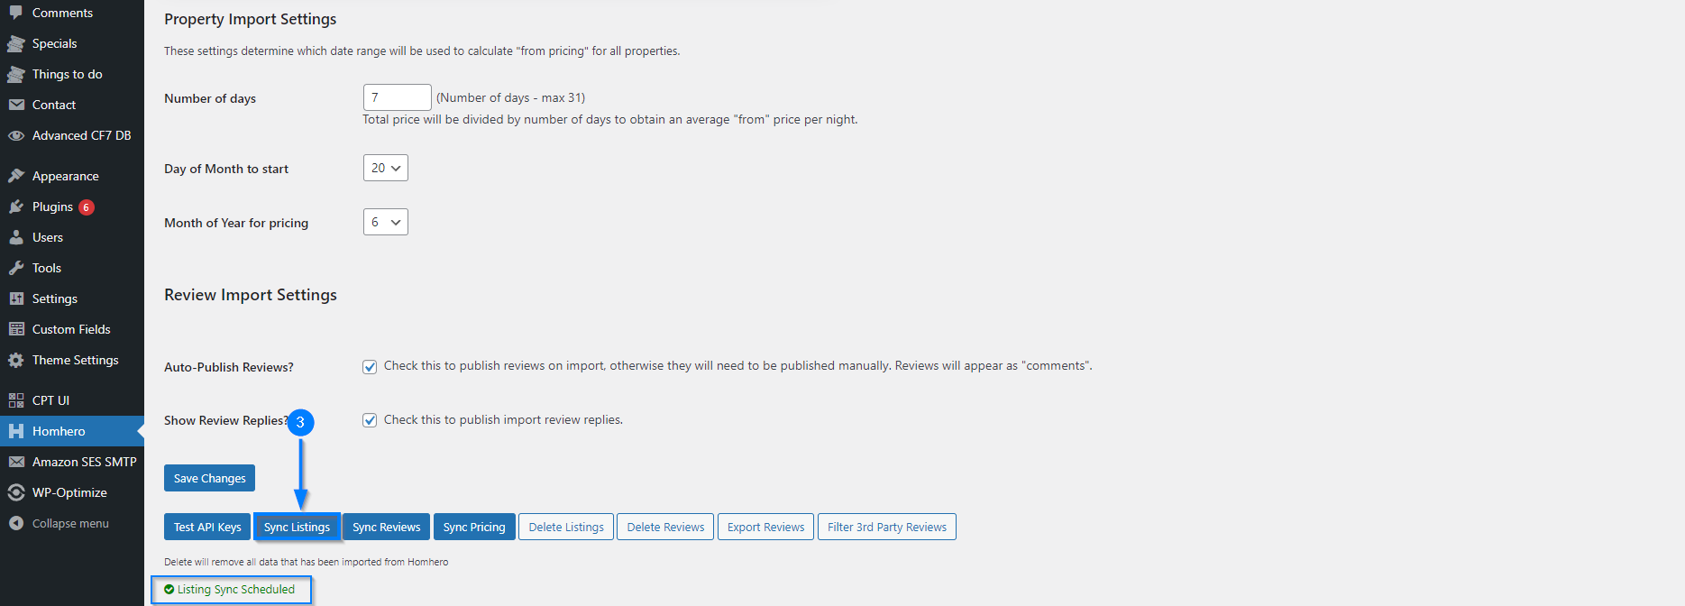Open the Day of Month to start dropdown
This screenshot has width=1685, height=606.
click(x=386, y=168)
